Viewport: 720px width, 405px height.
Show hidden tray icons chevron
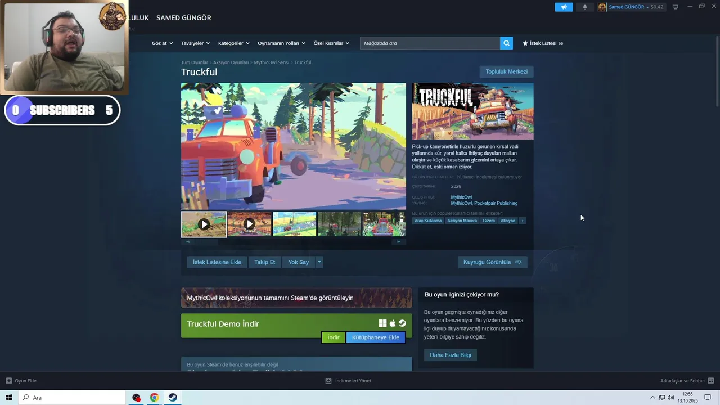pyautogui.click(x=652, y=398)
